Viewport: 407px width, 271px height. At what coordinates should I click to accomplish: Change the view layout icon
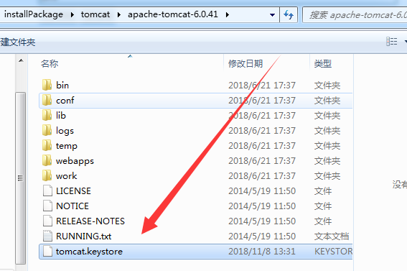391,42
